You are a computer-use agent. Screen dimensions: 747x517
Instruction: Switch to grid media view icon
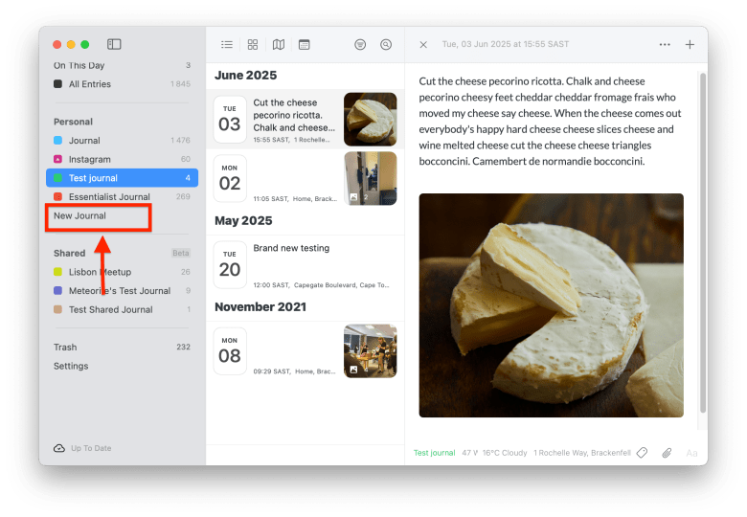tap(253, 45)
